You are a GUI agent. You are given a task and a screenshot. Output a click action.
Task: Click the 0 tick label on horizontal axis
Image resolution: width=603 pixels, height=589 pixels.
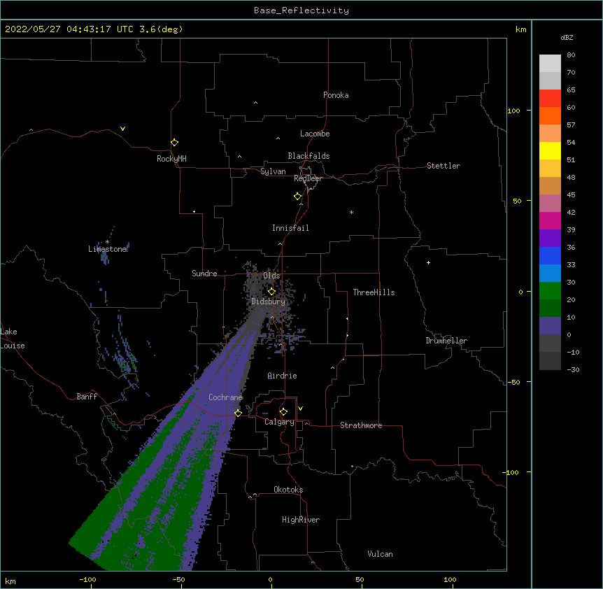[x=270, y=579]
